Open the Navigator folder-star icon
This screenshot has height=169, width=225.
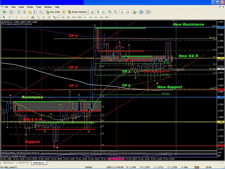(30, 12)
